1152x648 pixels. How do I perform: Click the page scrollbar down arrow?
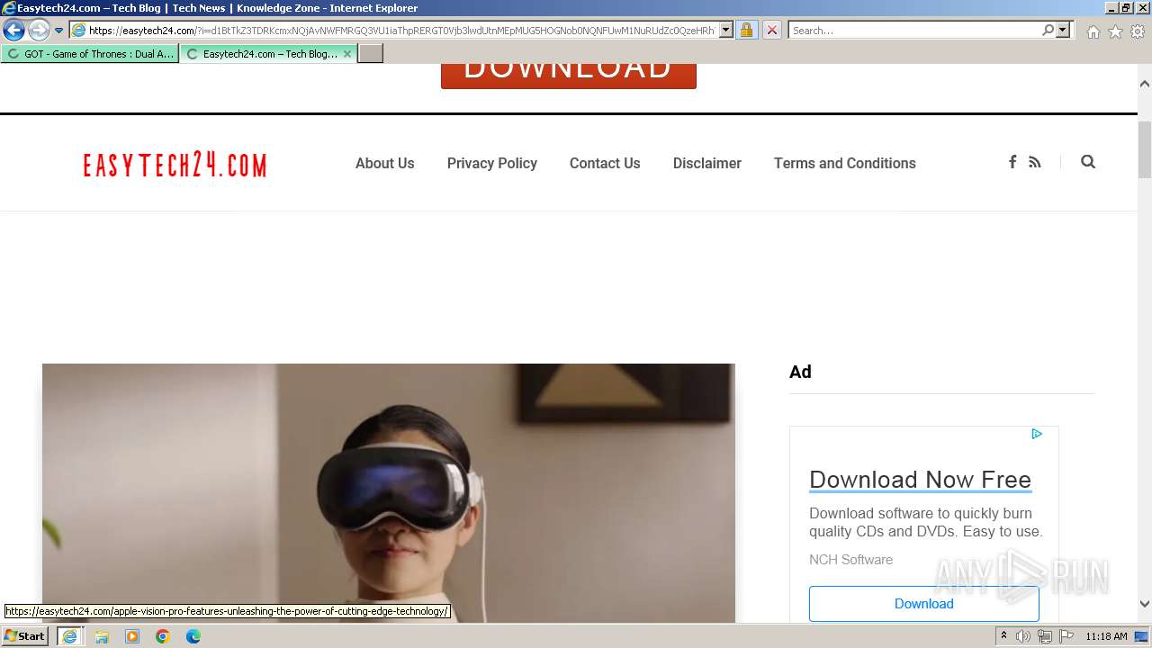(x=1145, y=605)
